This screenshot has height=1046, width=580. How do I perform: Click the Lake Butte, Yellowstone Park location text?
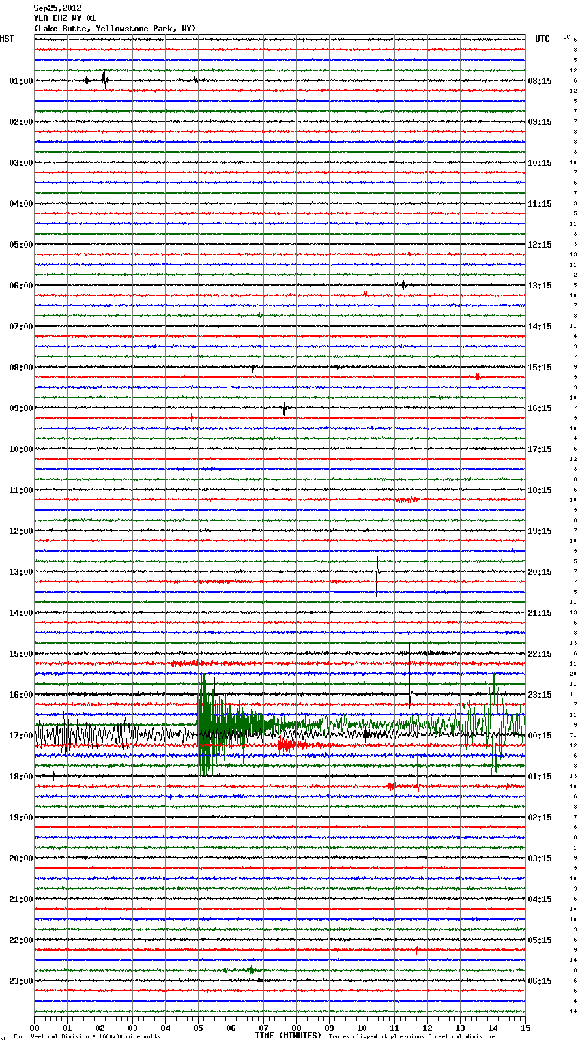click(115, 29)
